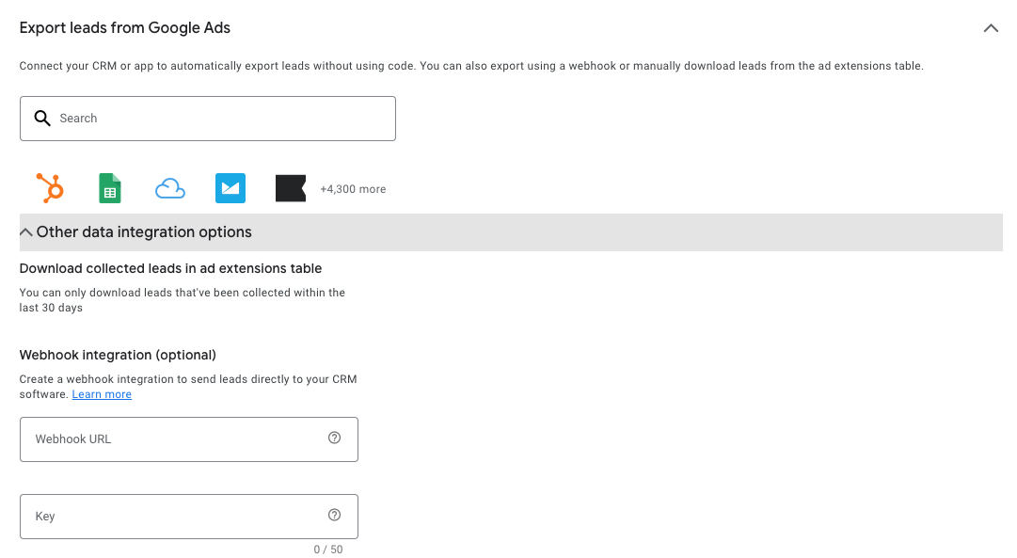This screenshot has width=1017, height=558.
Task: Open the blue cloud CRM integration icon
Action: click(x=169, y=187)
